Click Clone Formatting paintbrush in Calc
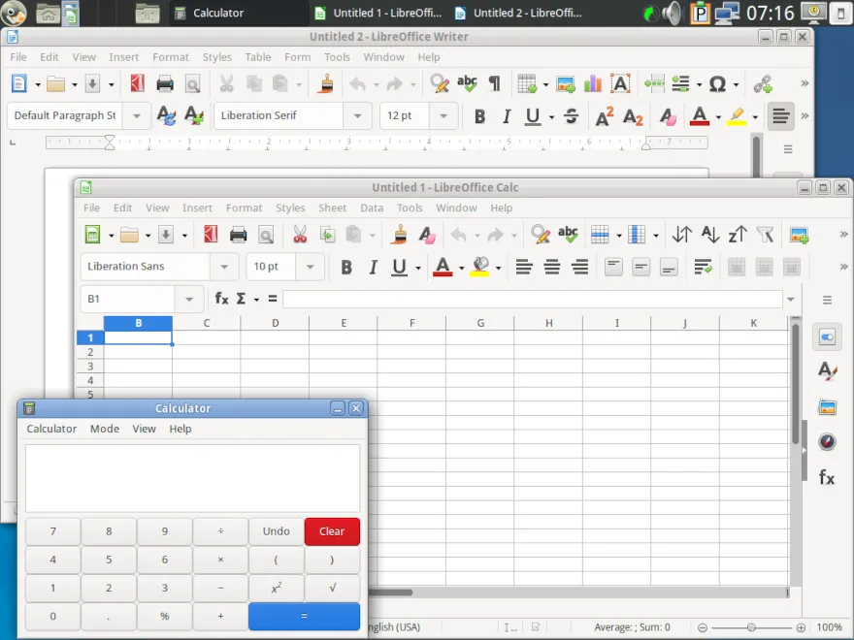The height and width of the screenshot is (640, 854). click(x=400, y=235)
